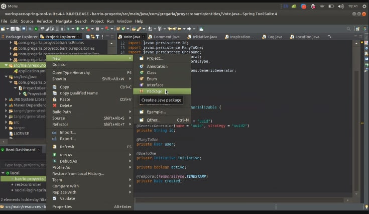369x214 pixels.
Task: Open the Window menu
Action: (125, 21)
